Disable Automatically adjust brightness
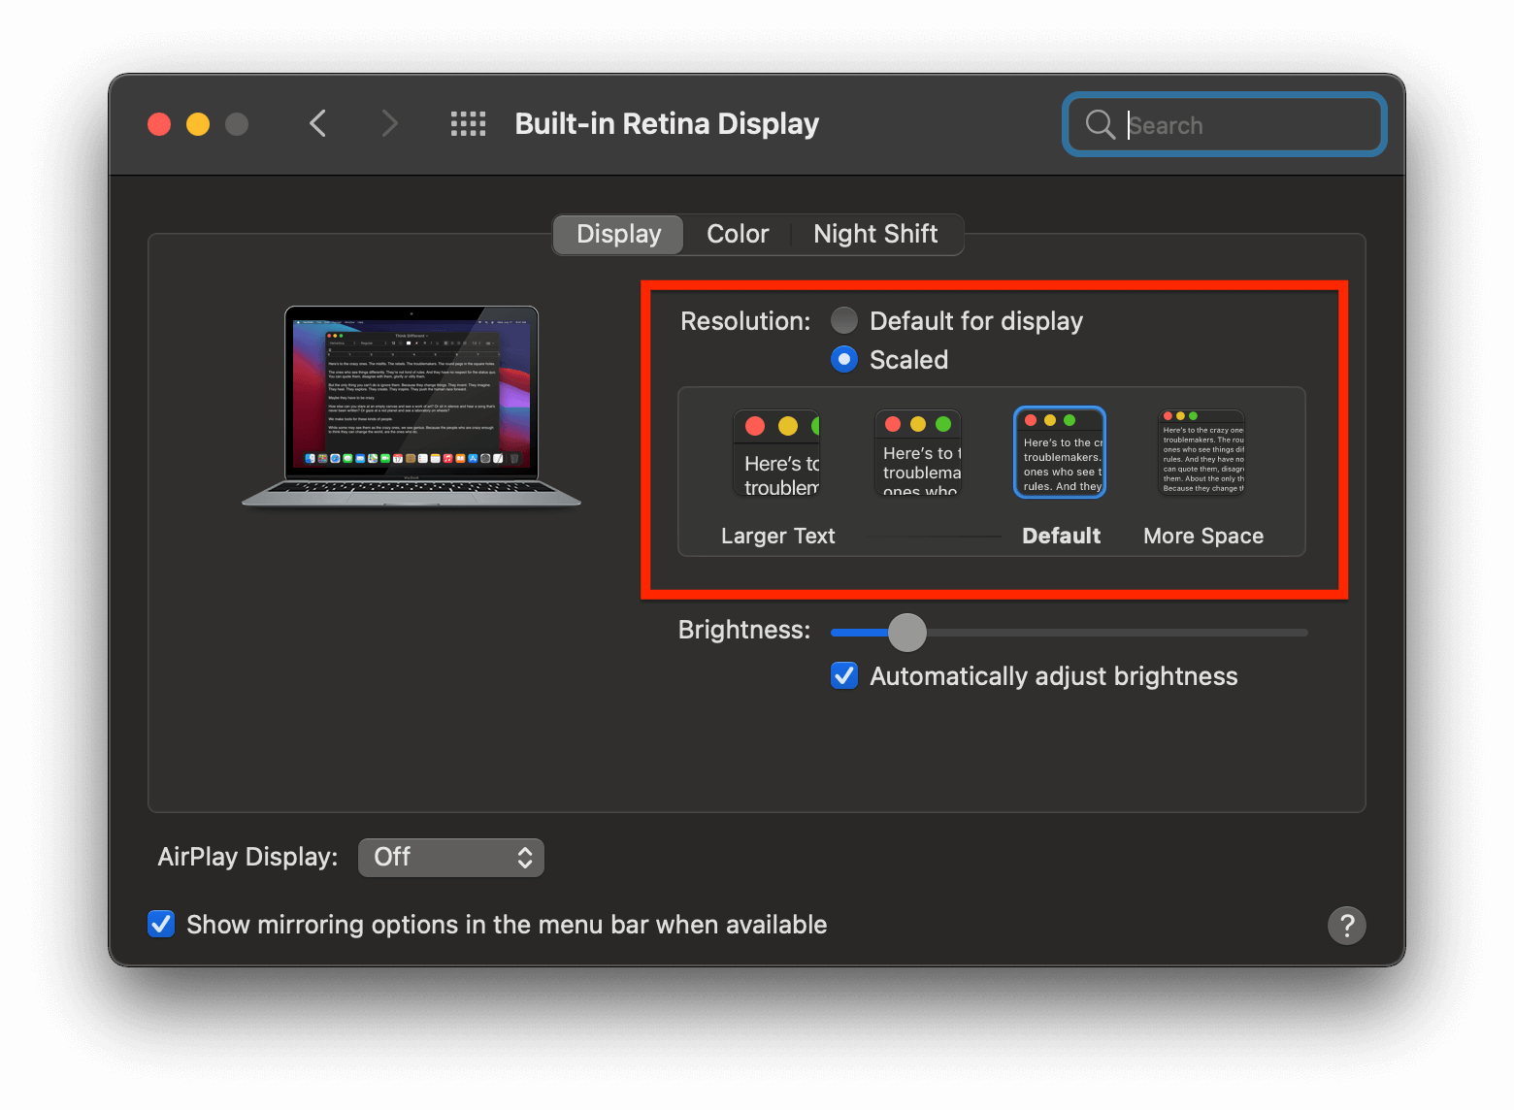1514x1110 pixels. pyautogui.click(x=843, y=675)
